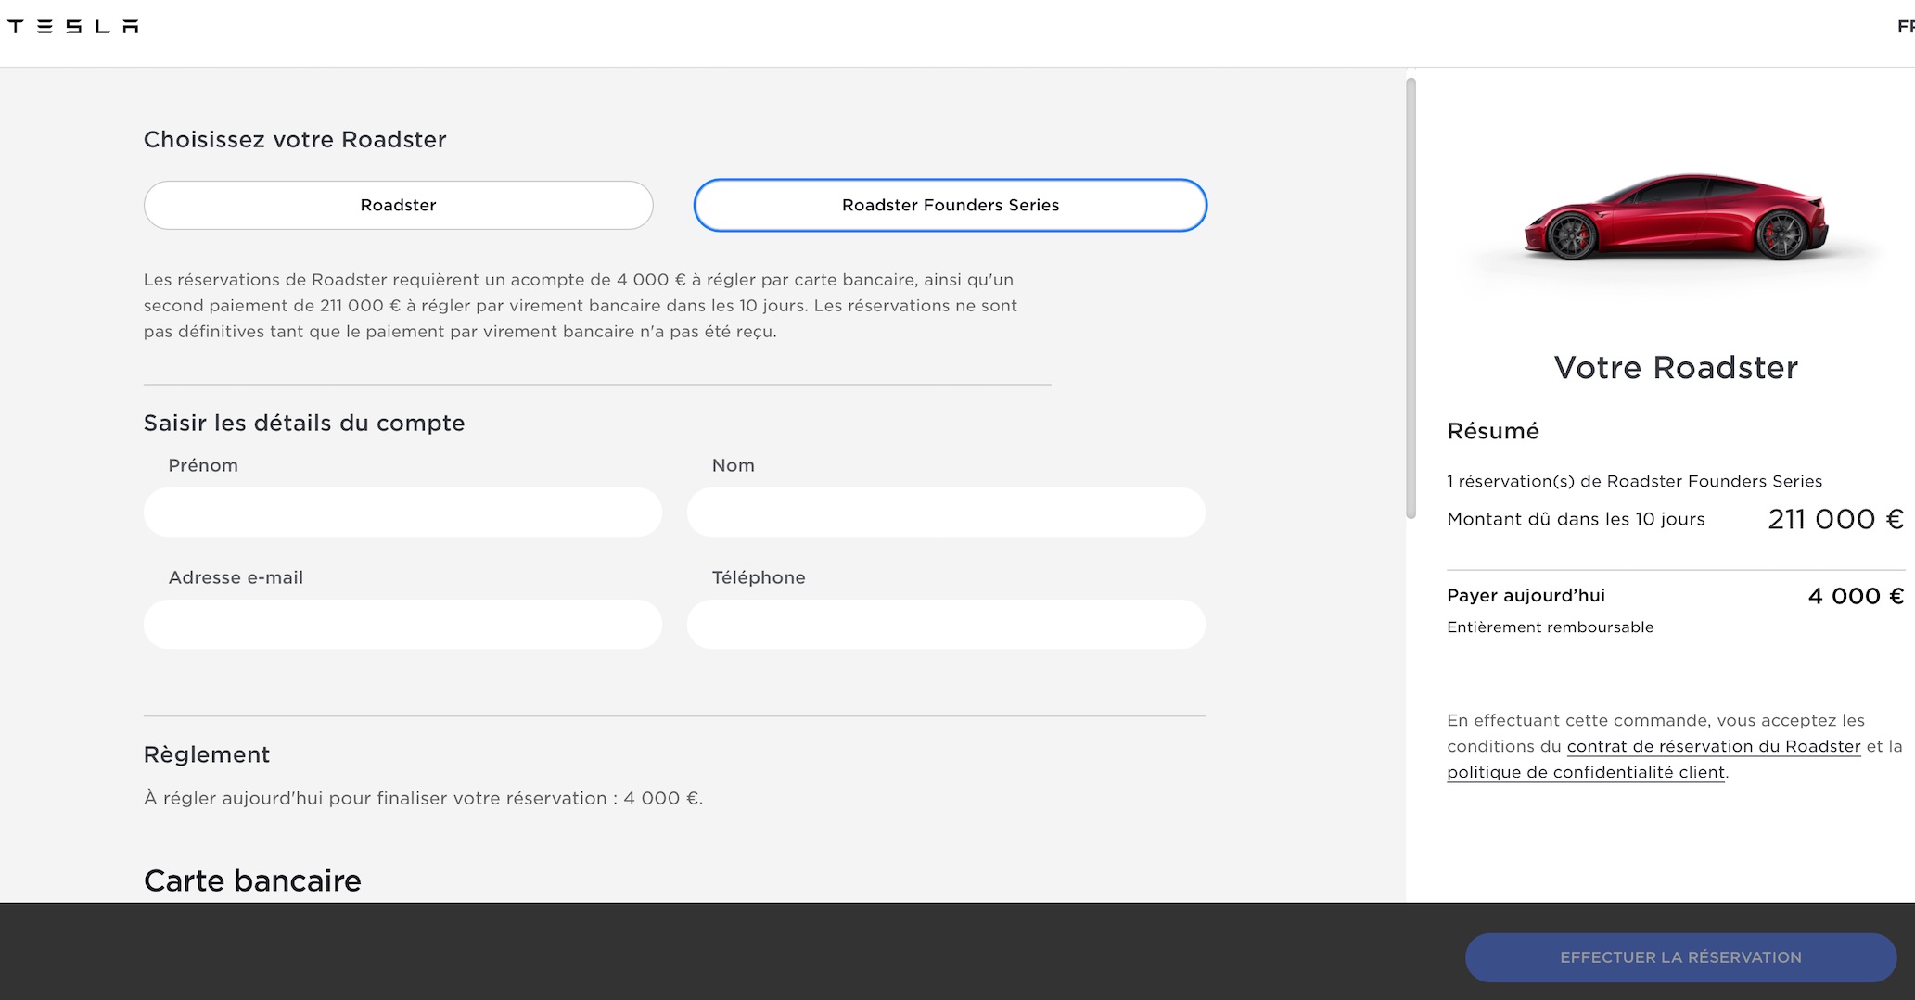Focus the Nom input field

point(946,512)
